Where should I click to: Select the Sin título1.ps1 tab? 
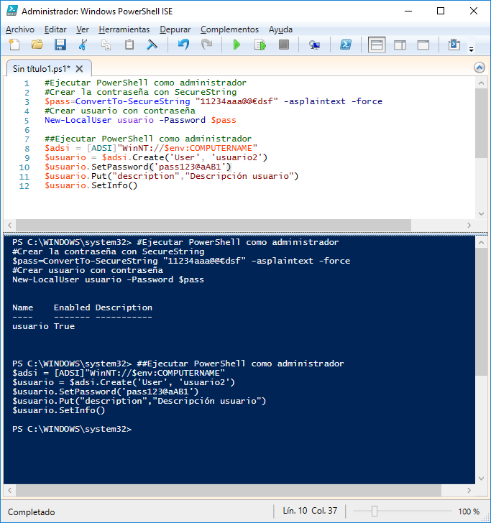point(42,69)
